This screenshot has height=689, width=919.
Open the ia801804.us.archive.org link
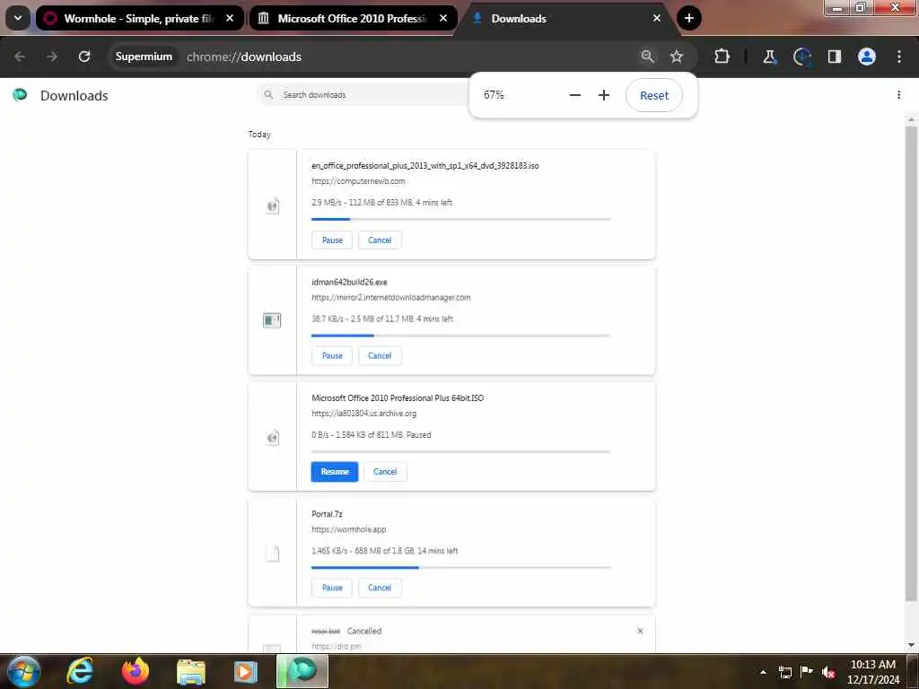(364, 414)
